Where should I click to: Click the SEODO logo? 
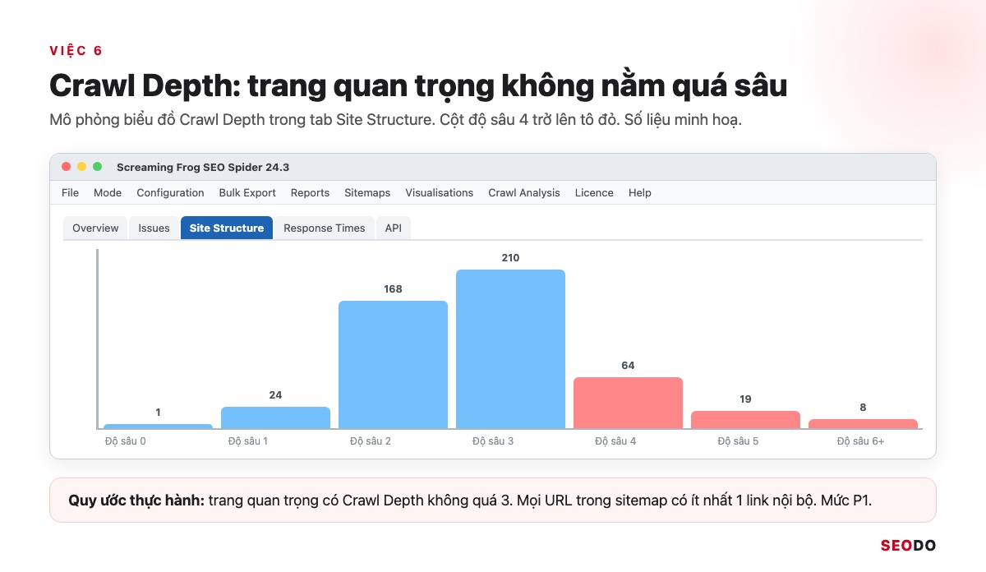point(908,546)
